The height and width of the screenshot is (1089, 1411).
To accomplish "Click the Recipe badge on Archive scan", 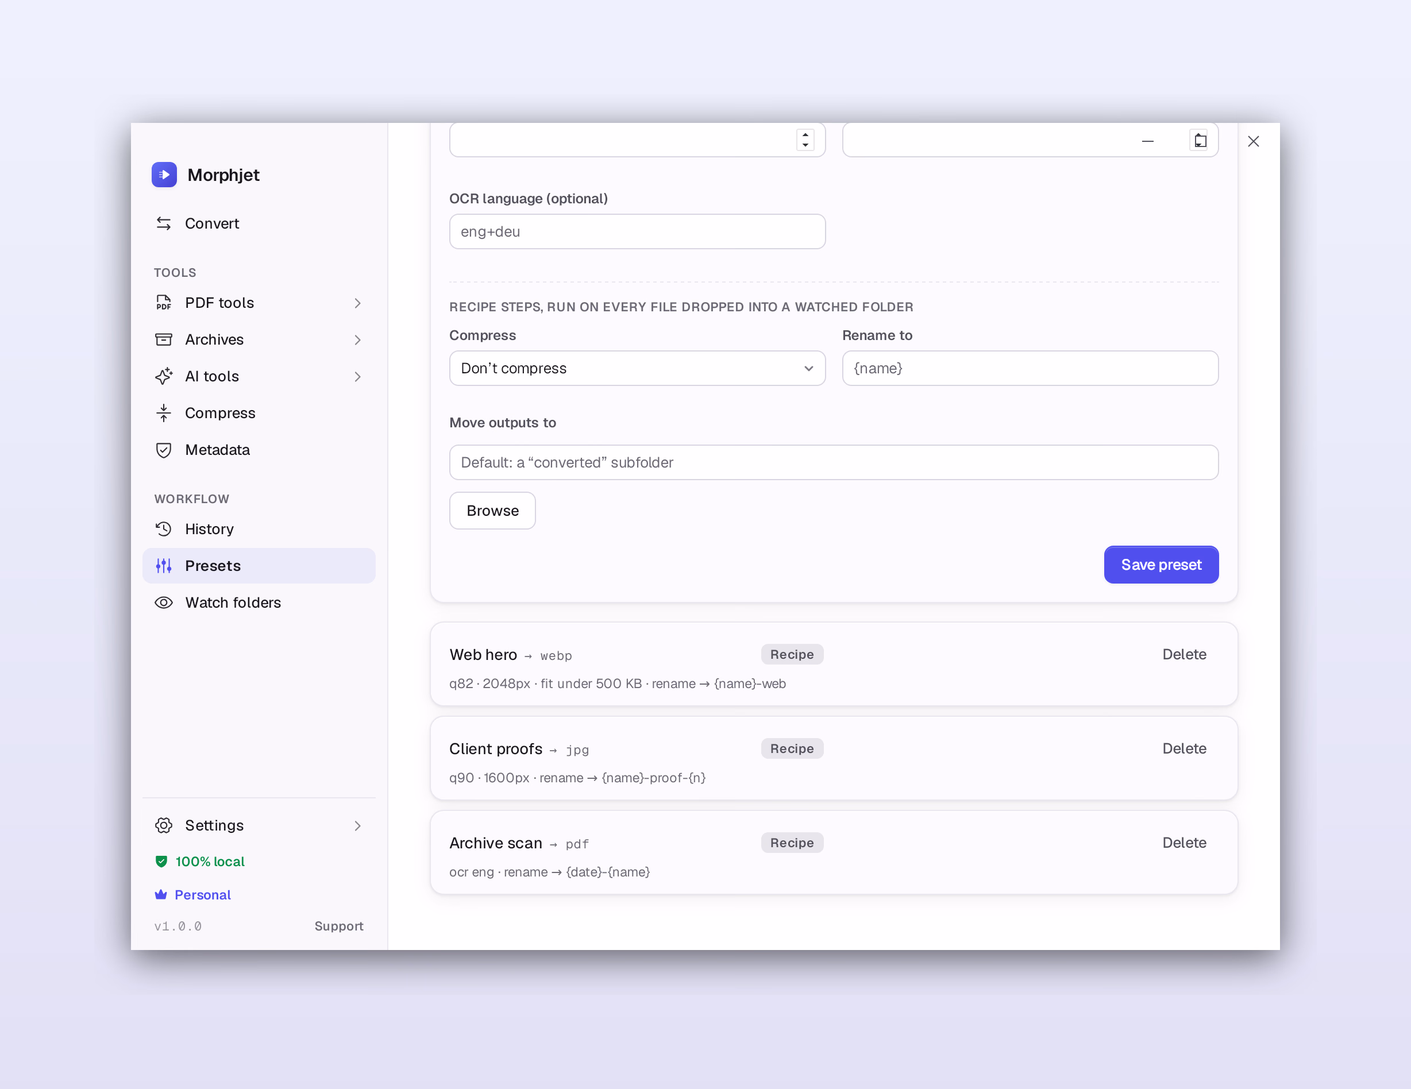I will (x=792, y=843).
